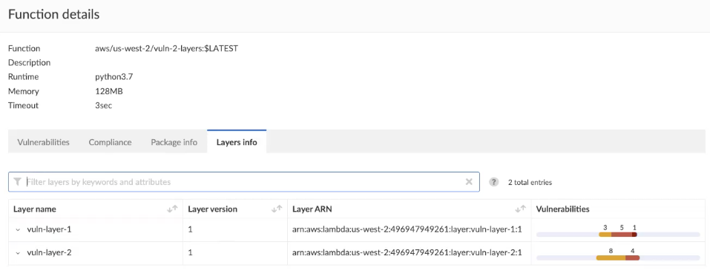Click the funnel filter icon
Viewport: 710px width, 279px height.
click(17, 182)
